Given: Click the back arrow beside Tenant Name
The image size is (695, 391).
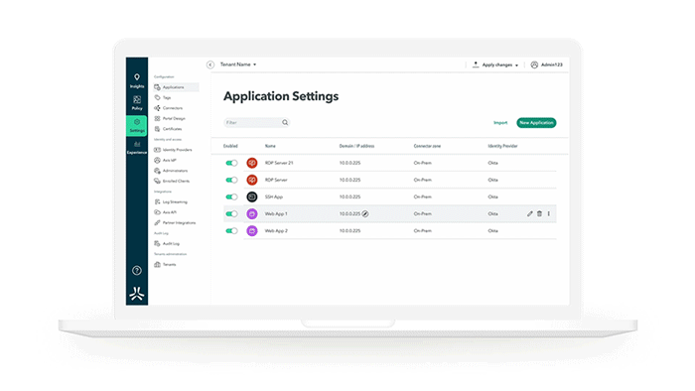Looking at the screenshot, I should tap(210, 65).
